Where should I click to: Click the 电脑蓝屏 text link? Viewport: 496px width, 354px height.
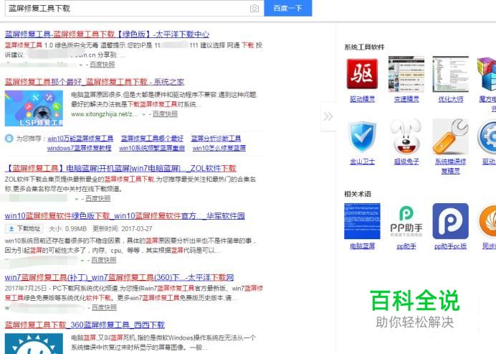(x=362, y=246)
